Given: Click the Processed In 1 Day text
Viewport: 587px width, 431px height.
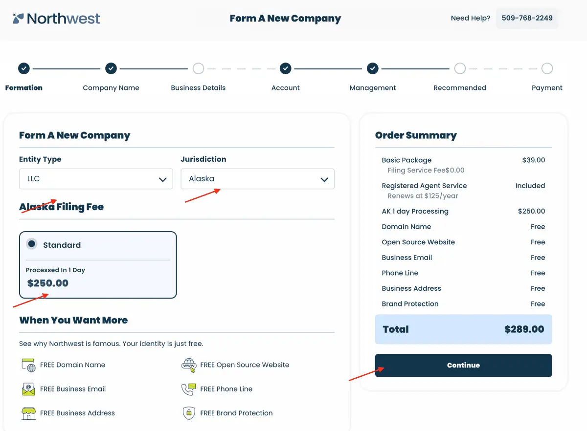Looking at the screenshot, I should click(x=55, y=270).
